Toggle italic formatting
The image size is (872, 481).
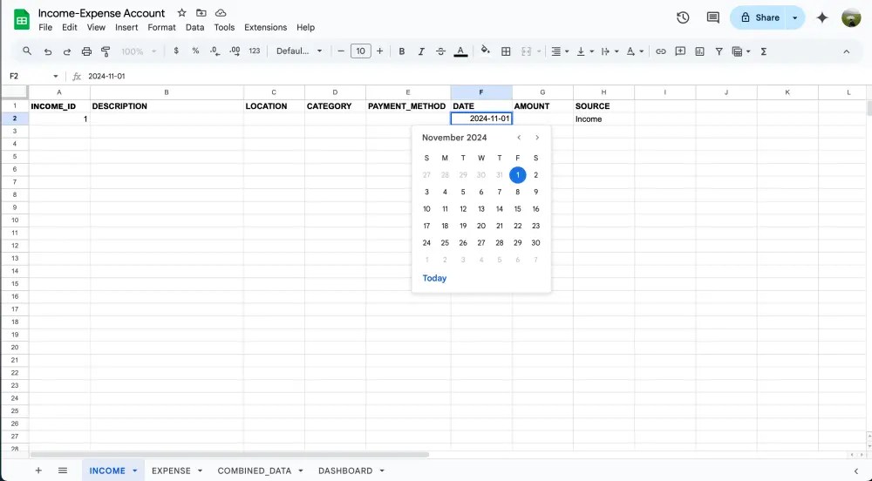pos(421,51)
